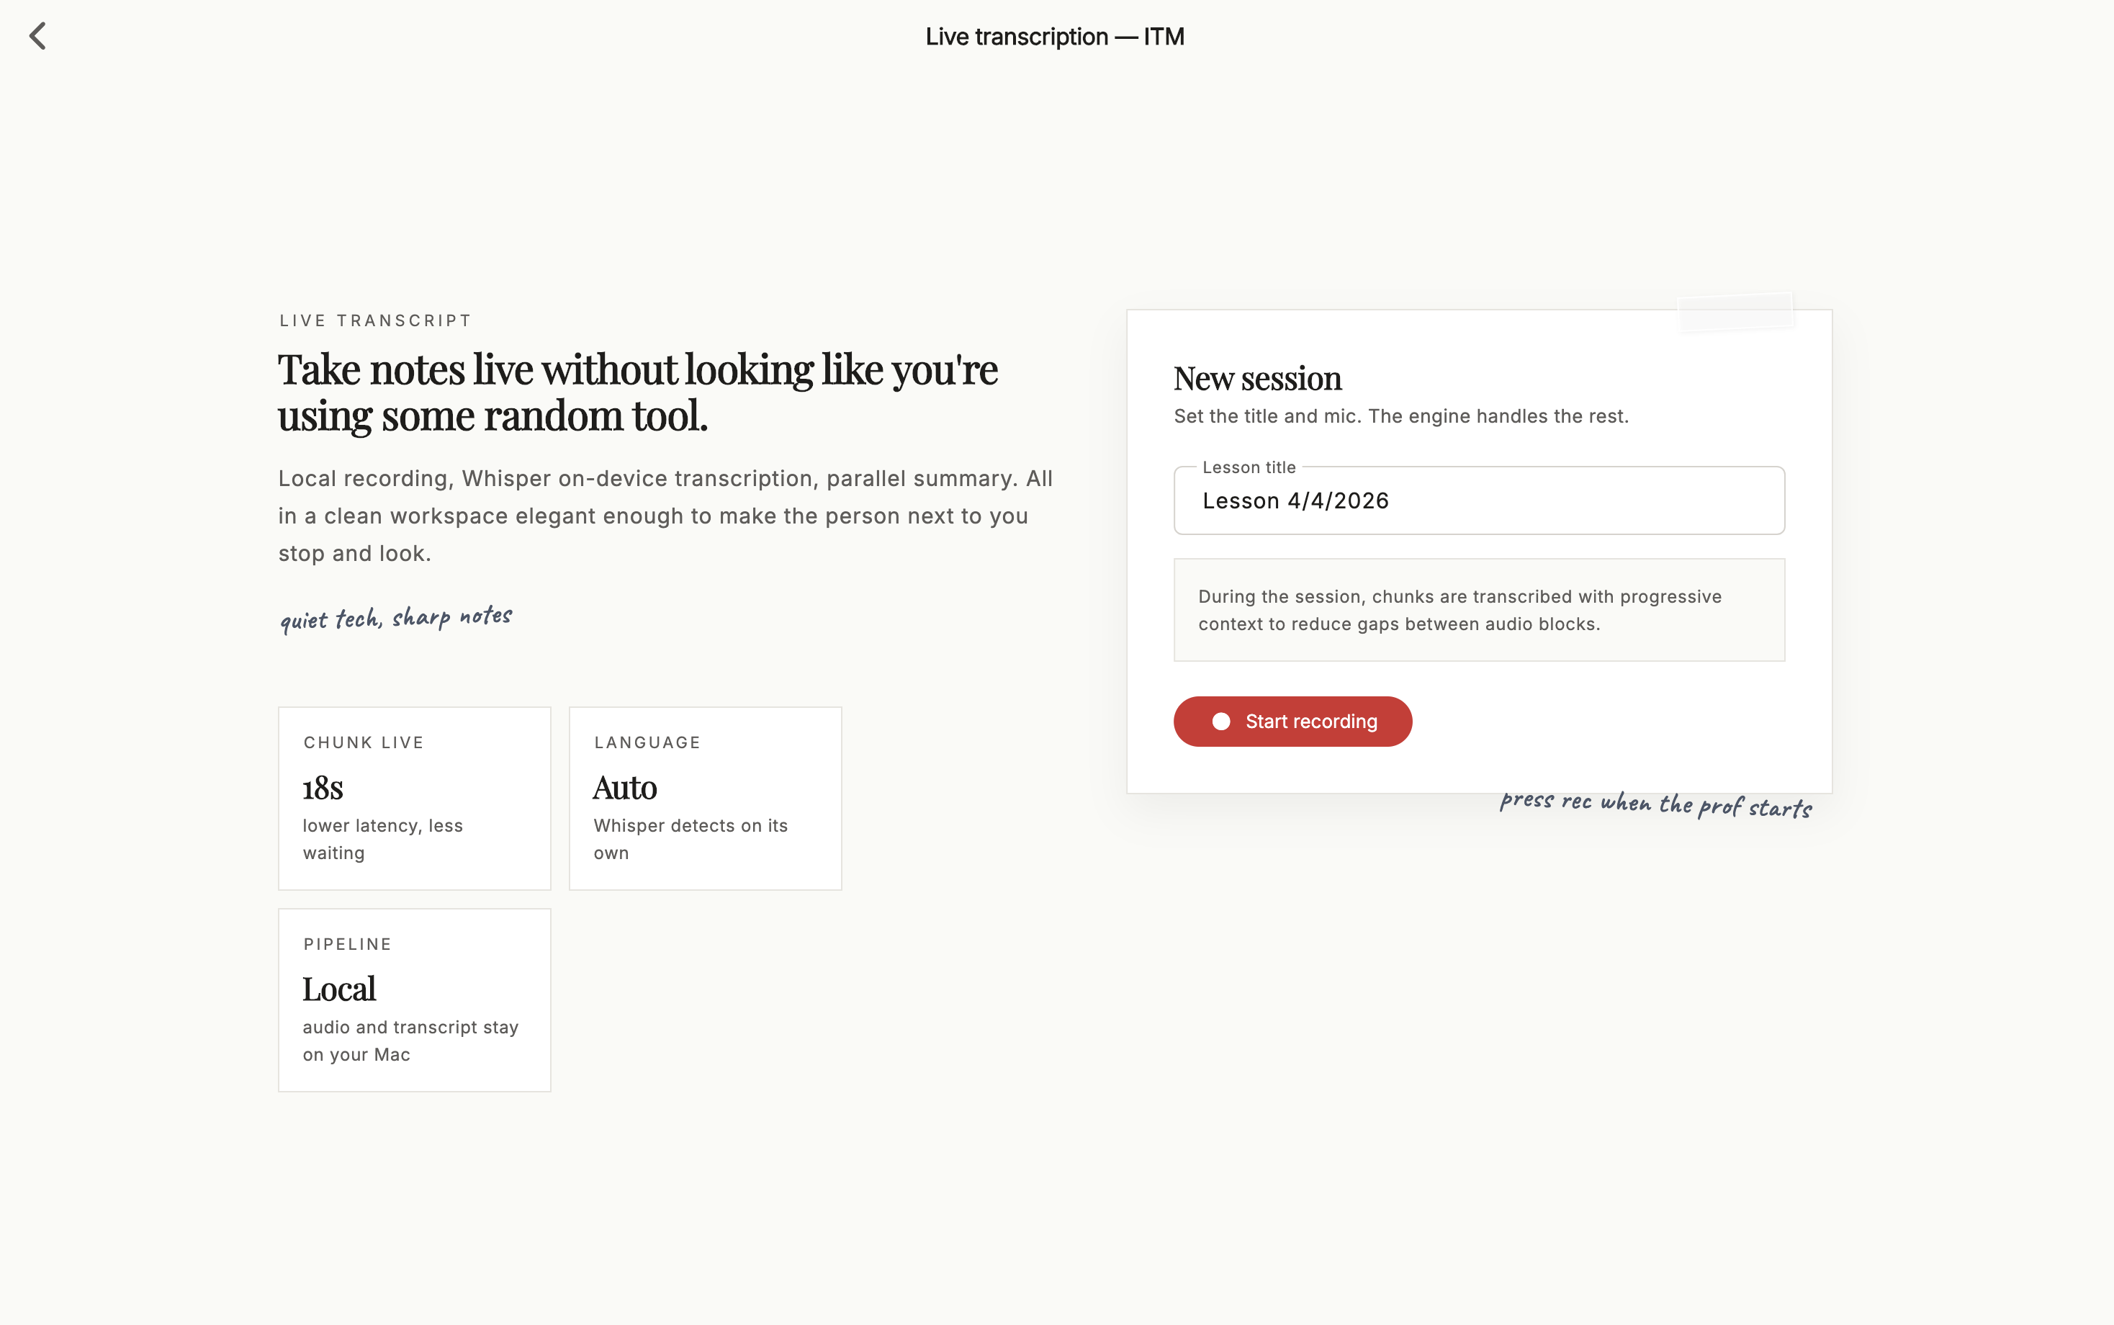Click 'Whisper detects on its own' text

click(x=691, y=840)
